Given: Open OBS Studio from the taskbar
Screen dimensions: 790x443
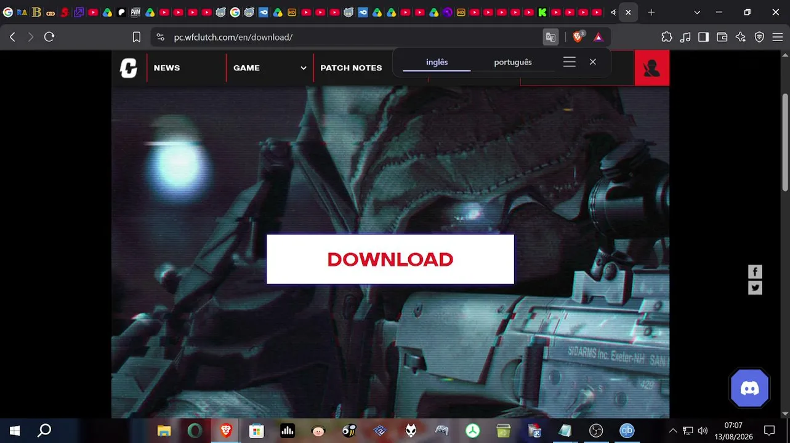Looking at the screenshot, I should tap(596, 431).
